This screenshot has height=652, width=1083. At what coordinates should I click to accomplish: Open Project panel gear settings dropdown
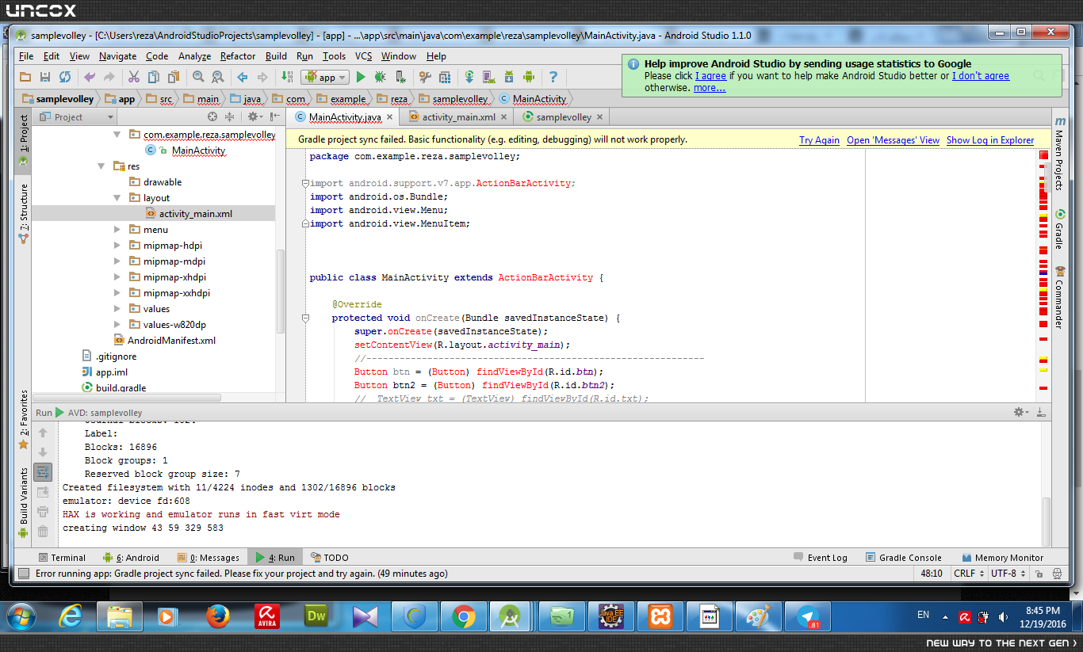(254, 117)
